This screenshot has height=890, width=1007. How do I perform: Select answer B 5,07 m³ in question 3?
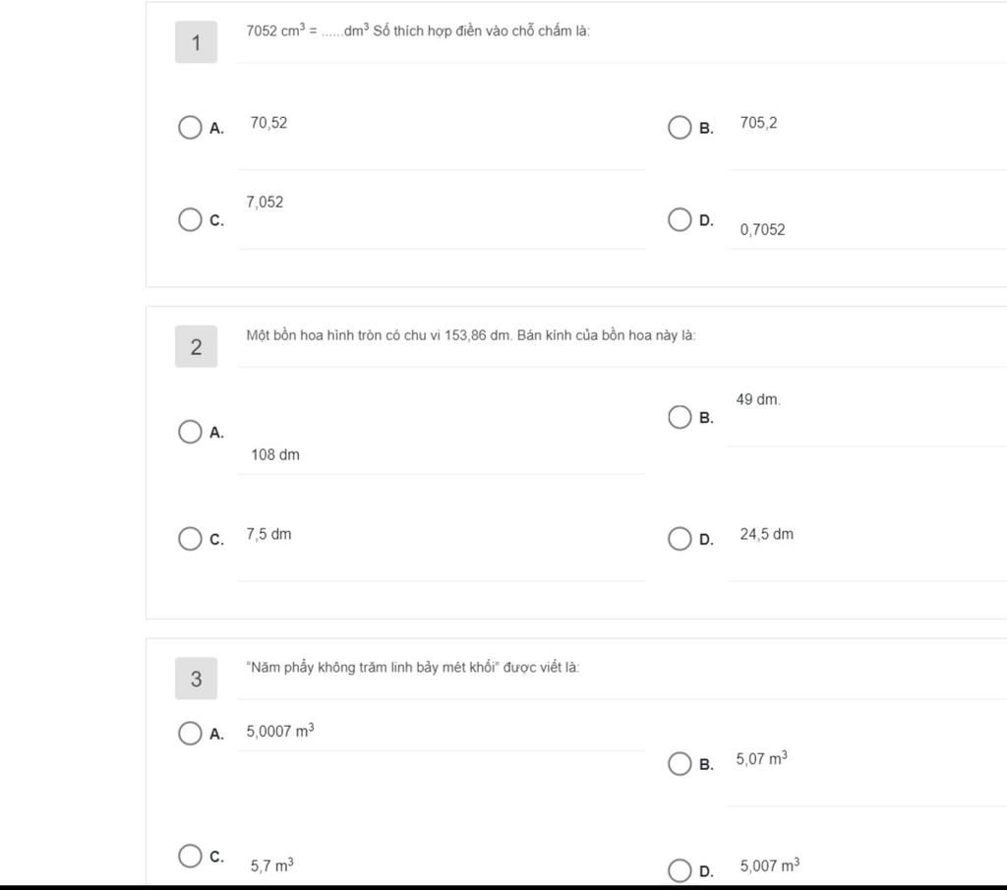pos(680,763)
